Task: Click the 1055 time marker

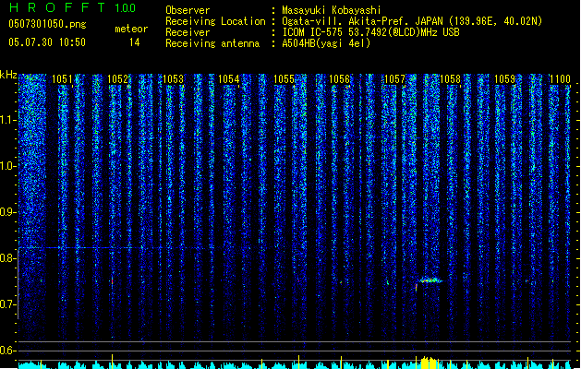Action: click(284, 79)
